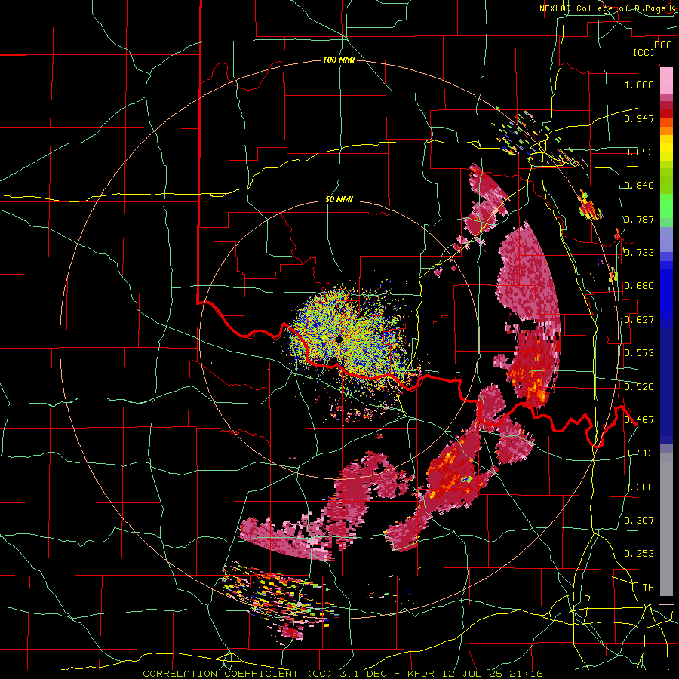This screenshot has width=679, height=679.
Task: Click the 0.680 scale value
Action: point(639,285)
